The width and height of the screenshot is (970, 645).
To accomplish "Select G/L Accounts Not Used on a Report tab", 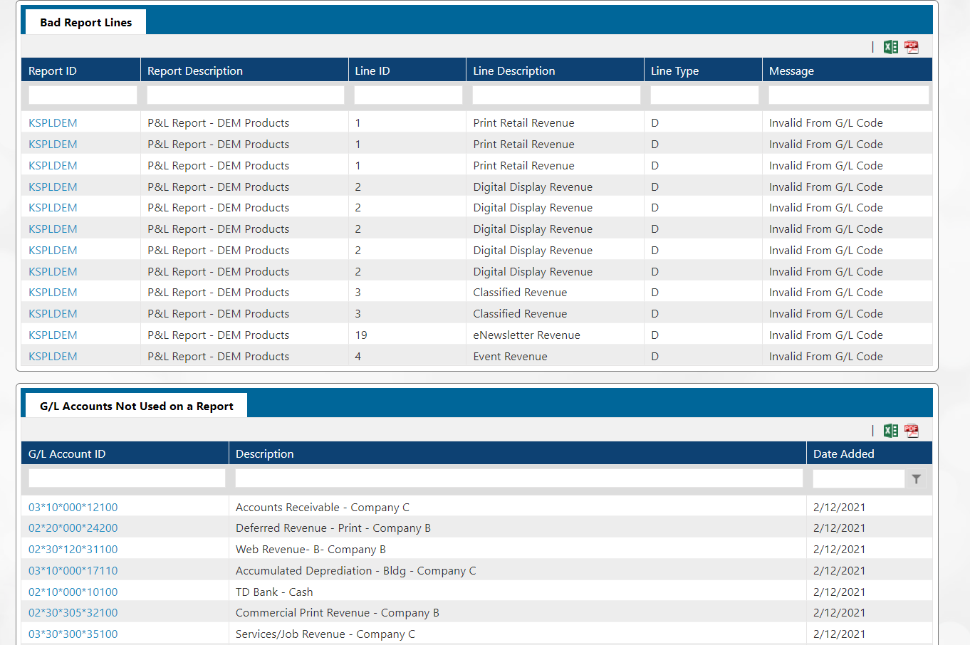I will tap(136, 406).
